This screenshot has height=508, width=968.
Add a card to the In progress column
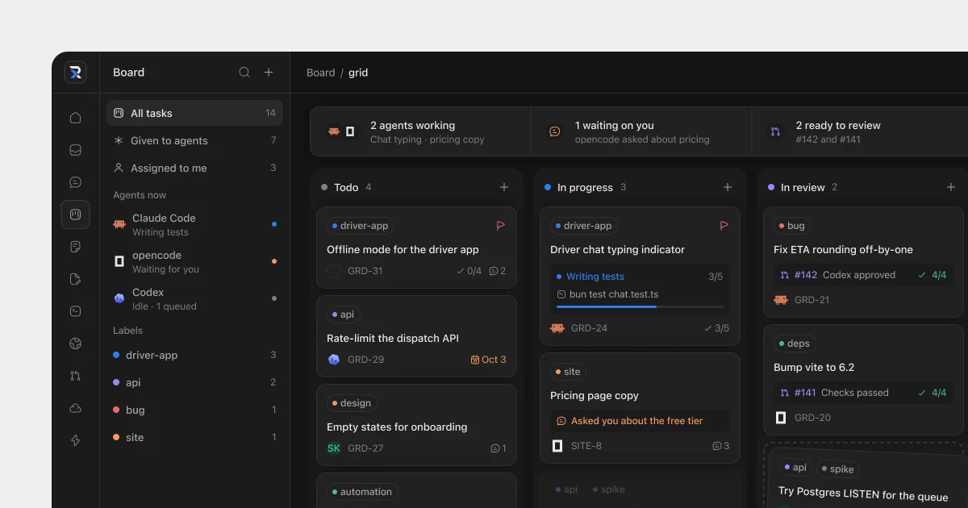728,187
